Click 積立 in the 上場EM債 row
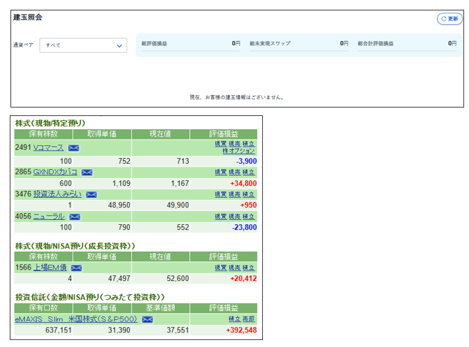Screen dimensions: 469x347 [x=248, y=268]
